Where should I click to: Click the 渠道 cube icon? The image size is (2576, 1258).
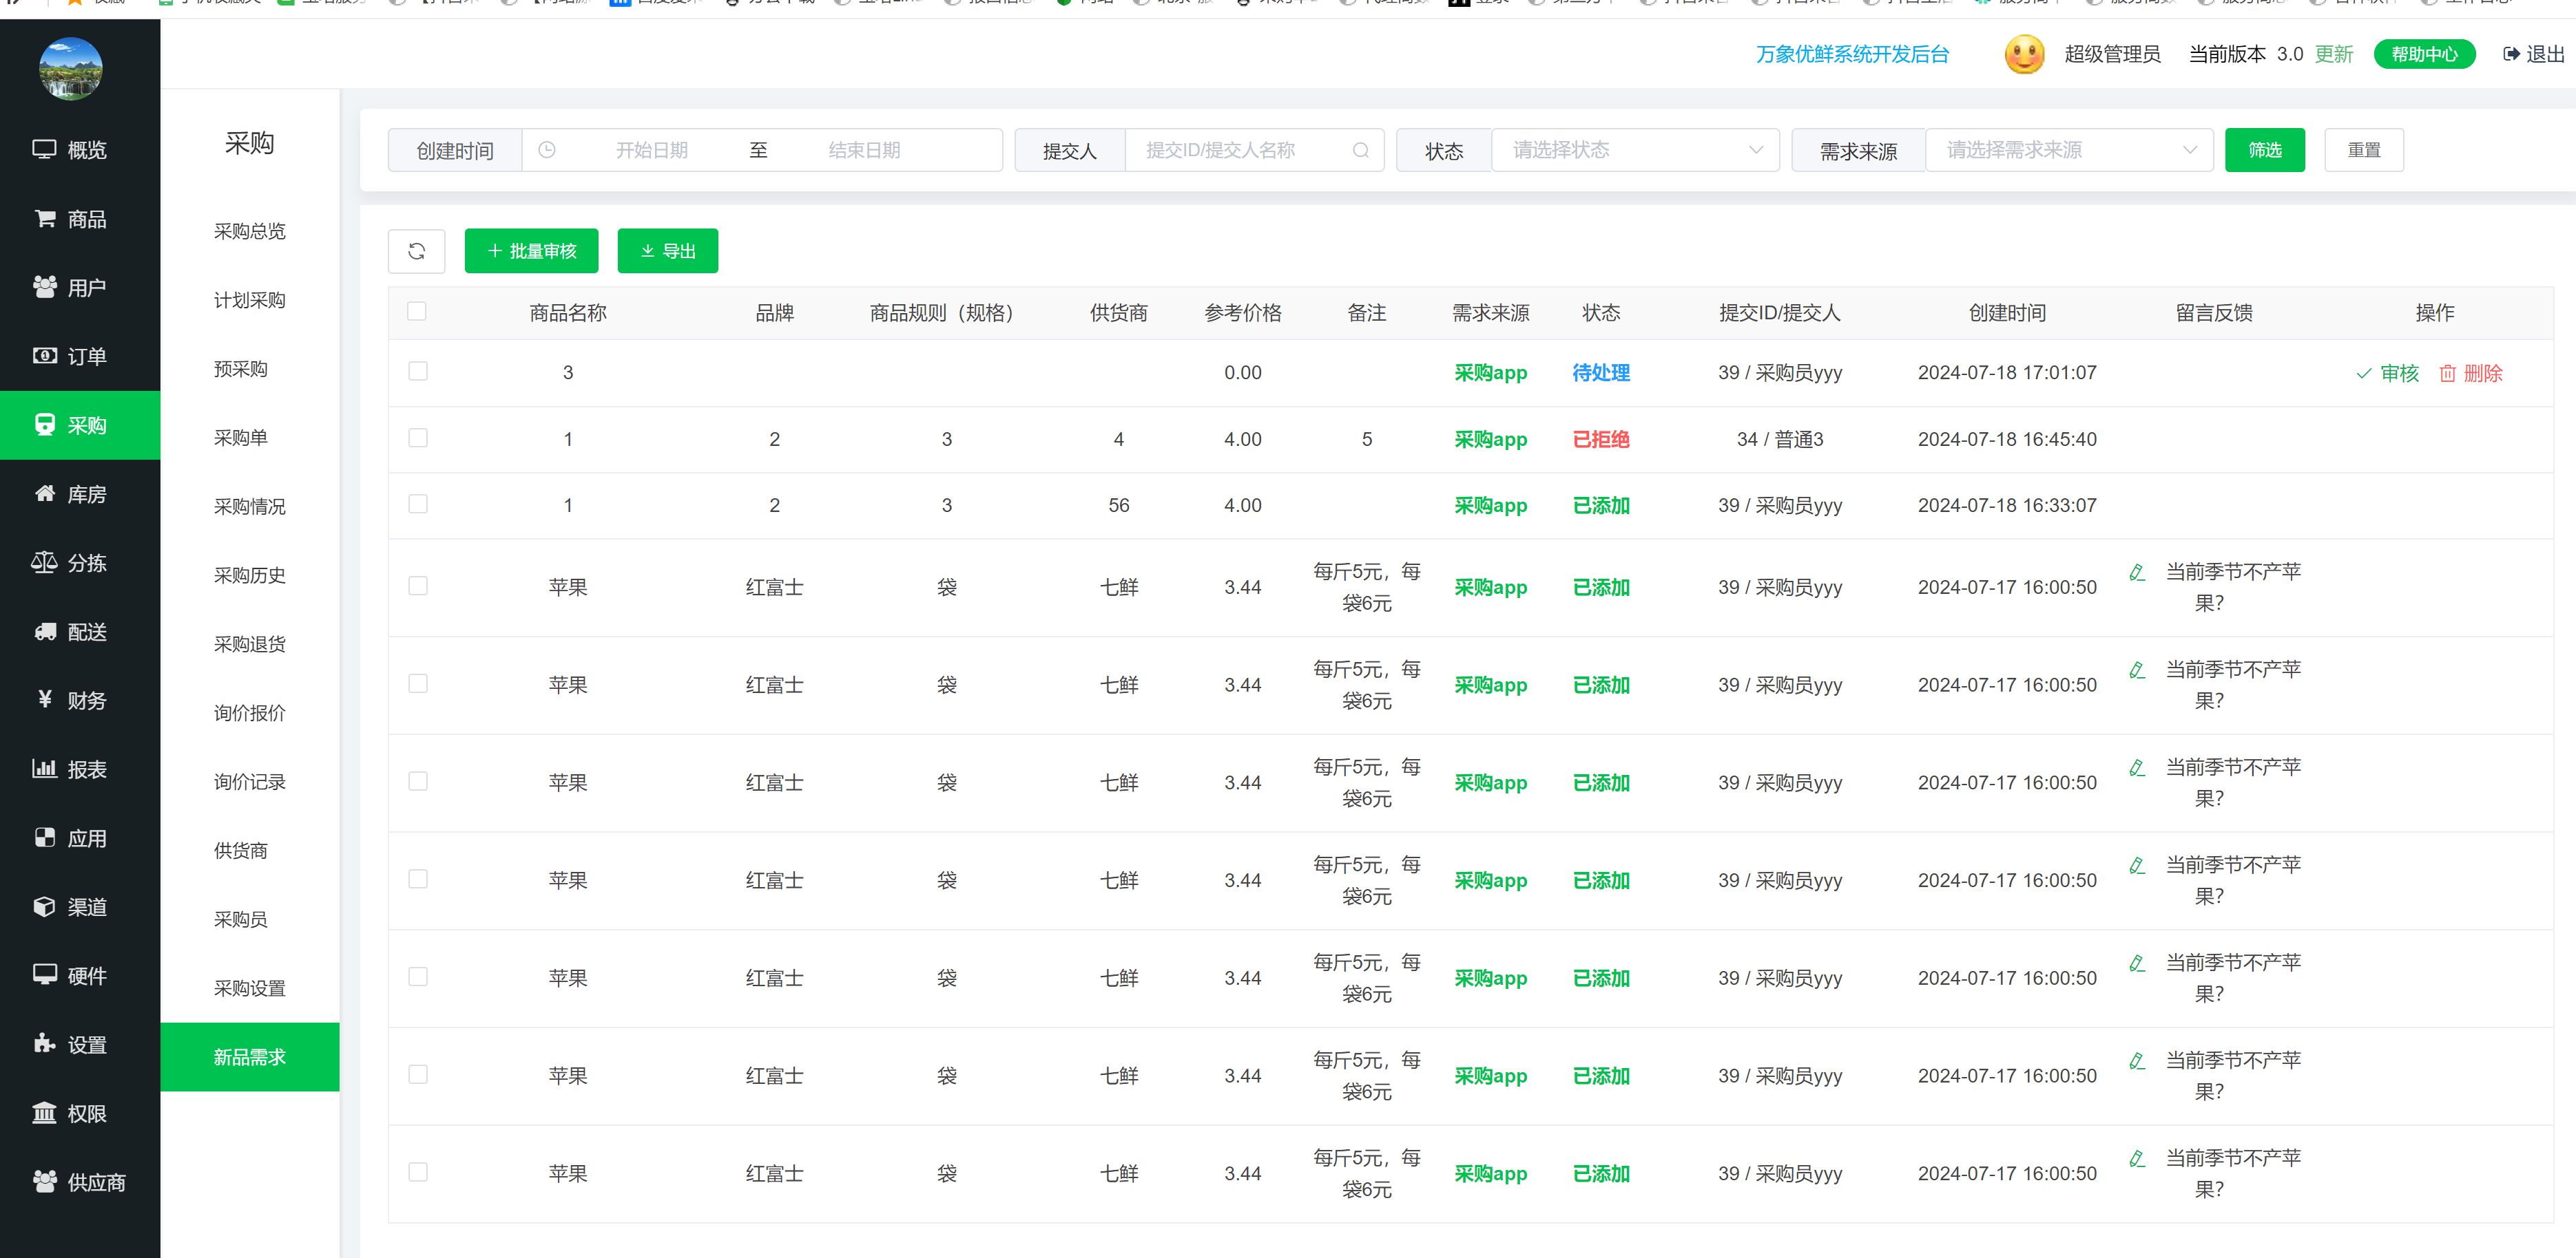(45, 905)
